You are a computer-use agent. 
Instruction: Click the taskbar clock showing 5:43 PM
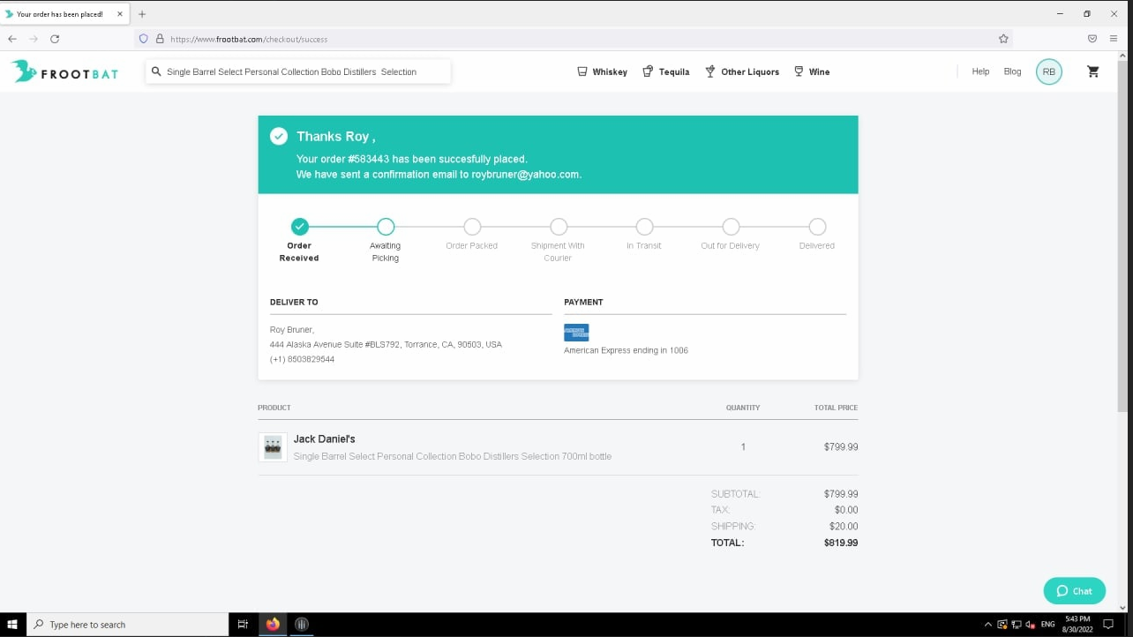1077,625
